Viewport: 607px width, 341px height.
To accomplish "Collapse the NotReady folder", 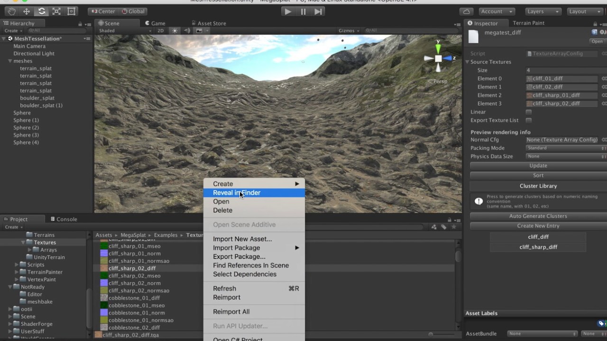I will click(10, 287).
